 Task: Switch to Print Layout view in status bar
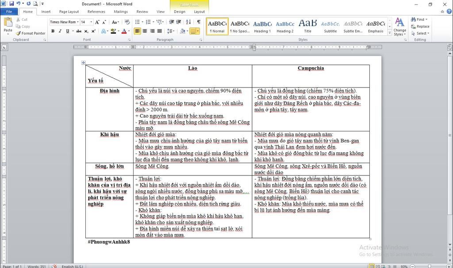point(372,266)
